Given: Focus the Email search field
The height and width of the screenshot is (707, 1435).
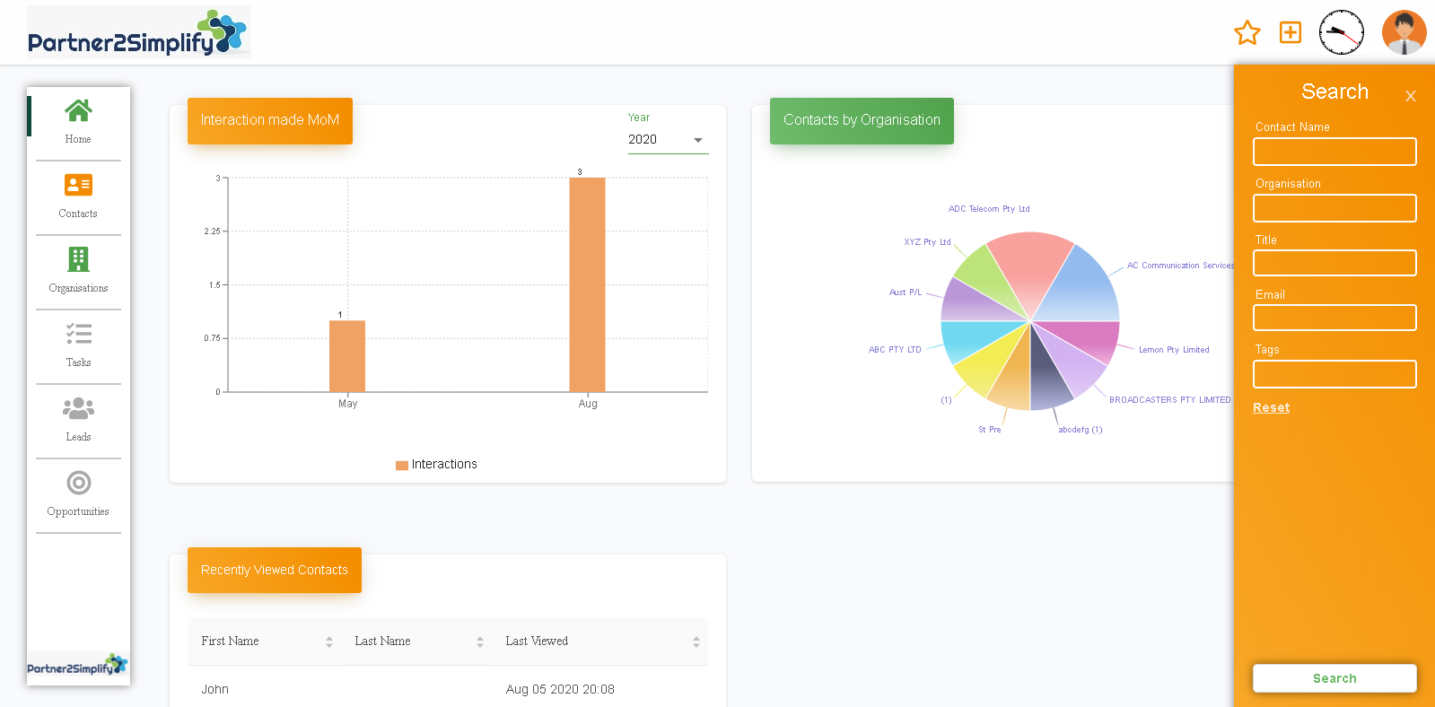Looking at the screenshot, I should pyautogui.click(x=1334, y=318).
